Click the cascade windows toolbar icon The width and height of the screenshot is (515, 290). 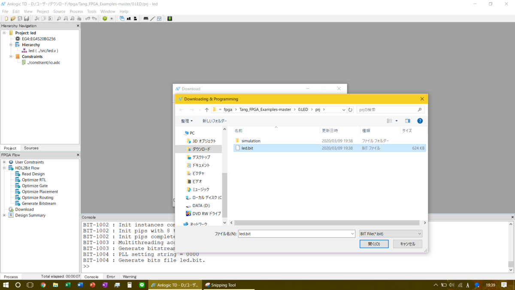(122, 18)
